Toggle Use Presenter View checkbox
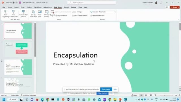Image resolution: width=181 pixels, height=102 pixels. pos(91,16)
